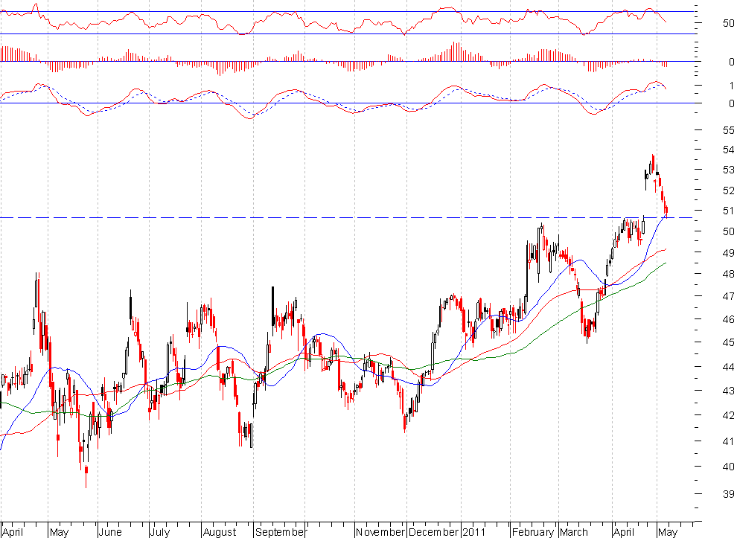Click the July label on the time axis
Image resolution: width=737 pixels, height=538 pixels.
[160, 532]
